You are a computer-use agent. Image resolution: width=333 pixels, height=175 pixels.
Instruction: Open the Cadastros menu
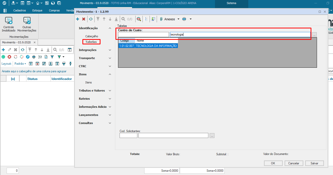(20, 10)
